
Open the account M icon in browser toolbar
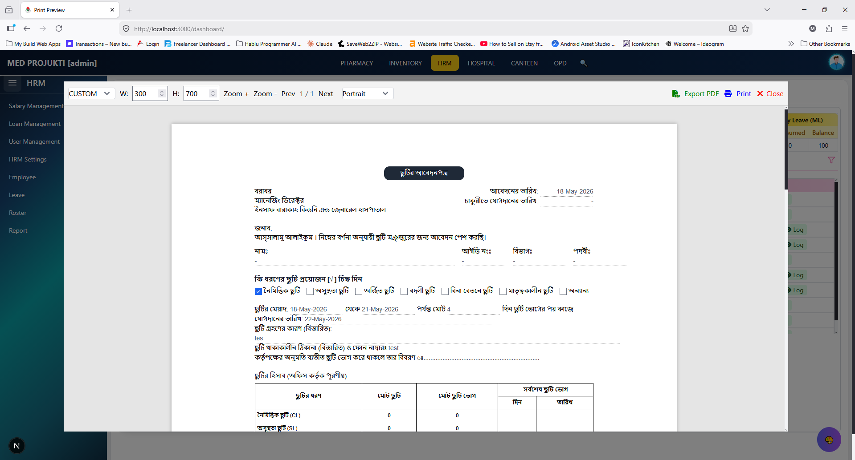pyautogui.click(x=813, y=28)
